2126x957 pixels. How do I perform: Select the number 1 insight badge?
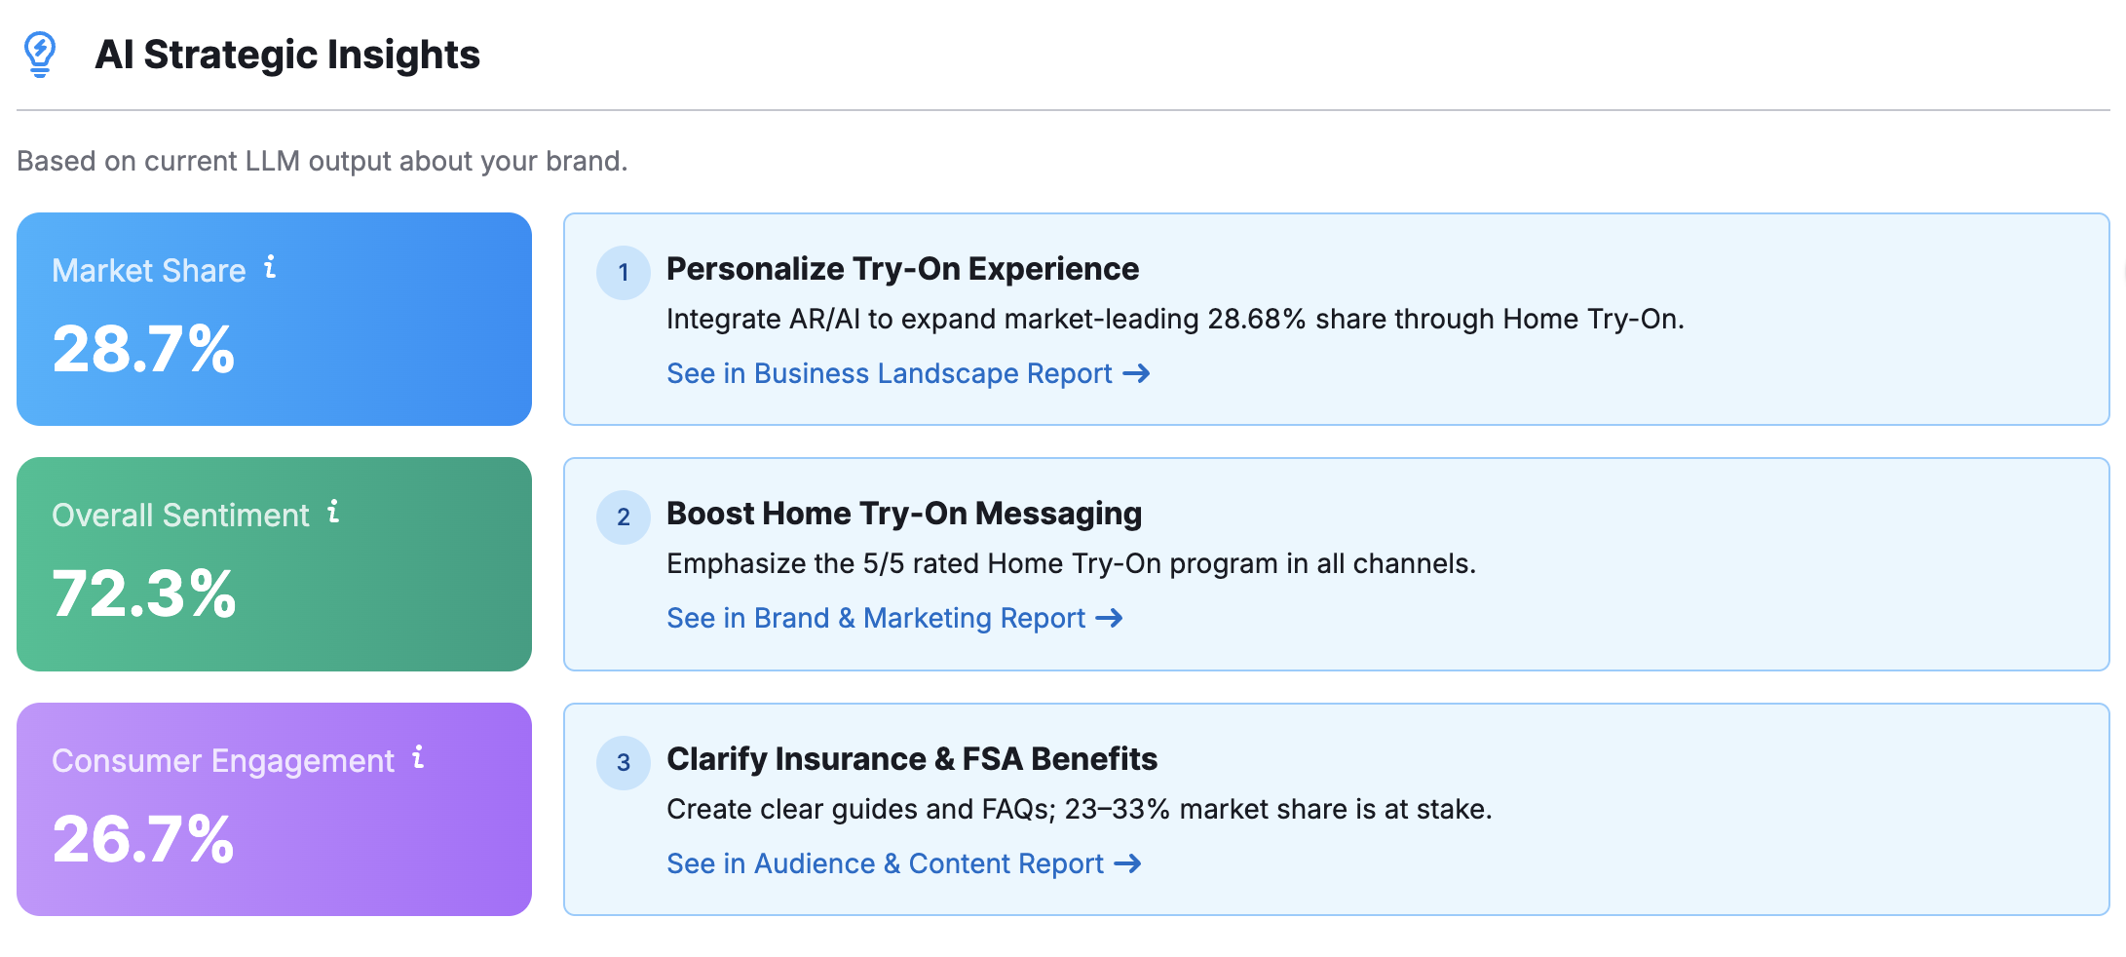pyautogui.click(x=623, y=273)
